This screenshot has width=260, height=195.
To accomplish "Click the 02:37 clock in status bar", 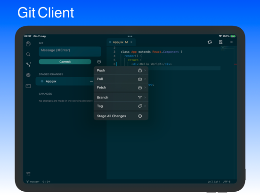I will point(28,36).
